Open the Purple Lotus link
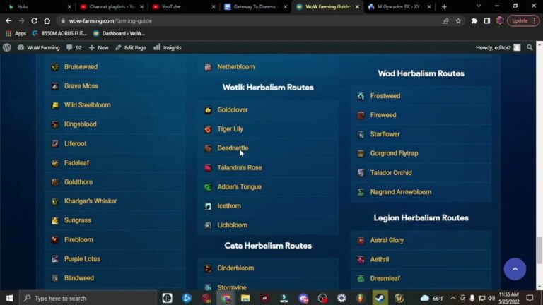 82,258
